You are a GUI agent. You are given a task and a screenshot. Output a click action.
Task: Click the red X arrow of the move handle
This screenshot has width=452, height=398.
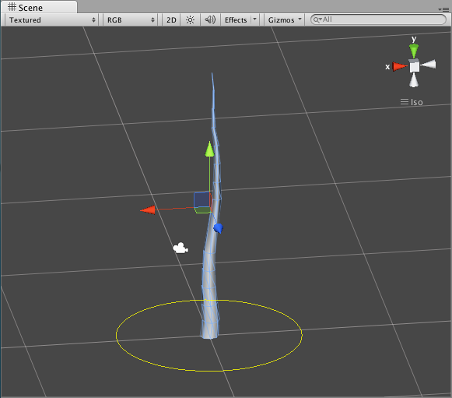(148, 210)
